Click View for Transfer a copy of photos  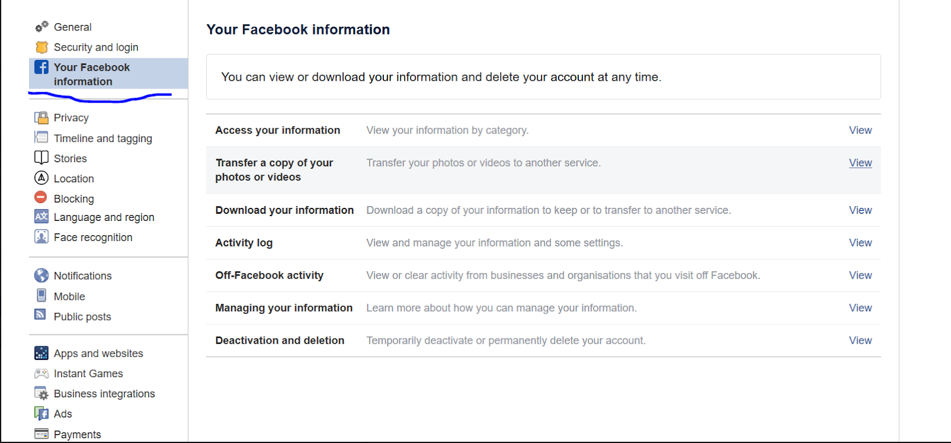[860, 163]
